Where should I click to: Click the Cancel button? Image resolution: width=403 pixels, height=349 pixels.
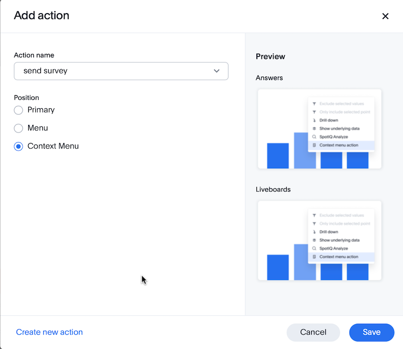pos(313,332)
